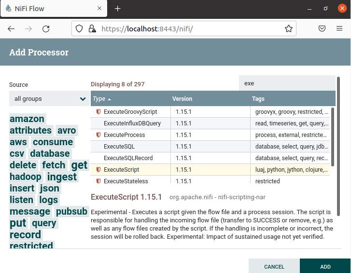
Task: Sort the processor list by Type column
Action: (x=99, y=99)
